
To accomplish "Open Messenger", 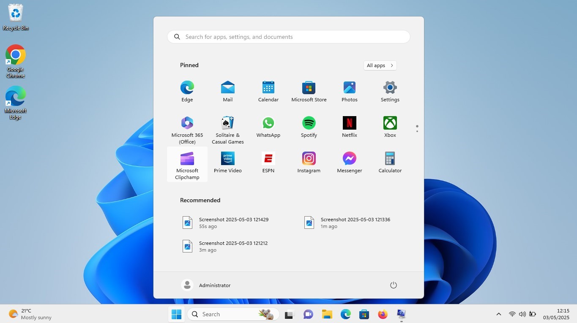I will click(x=350, y=163).
